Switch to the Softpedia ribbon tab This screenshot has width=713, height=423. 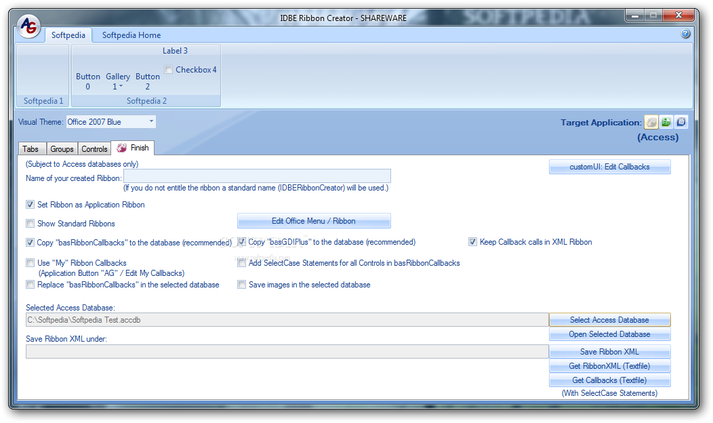coord(68,35)
